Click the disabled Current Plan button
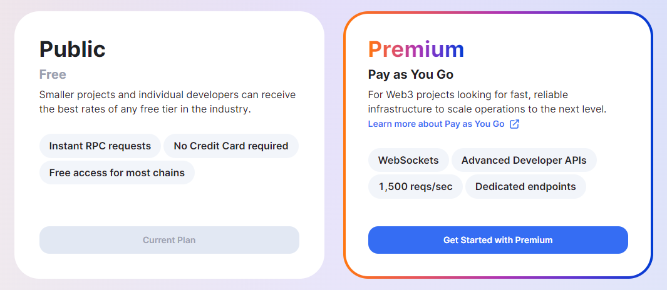Screen dimensions: 667x290 pos(169,240)
